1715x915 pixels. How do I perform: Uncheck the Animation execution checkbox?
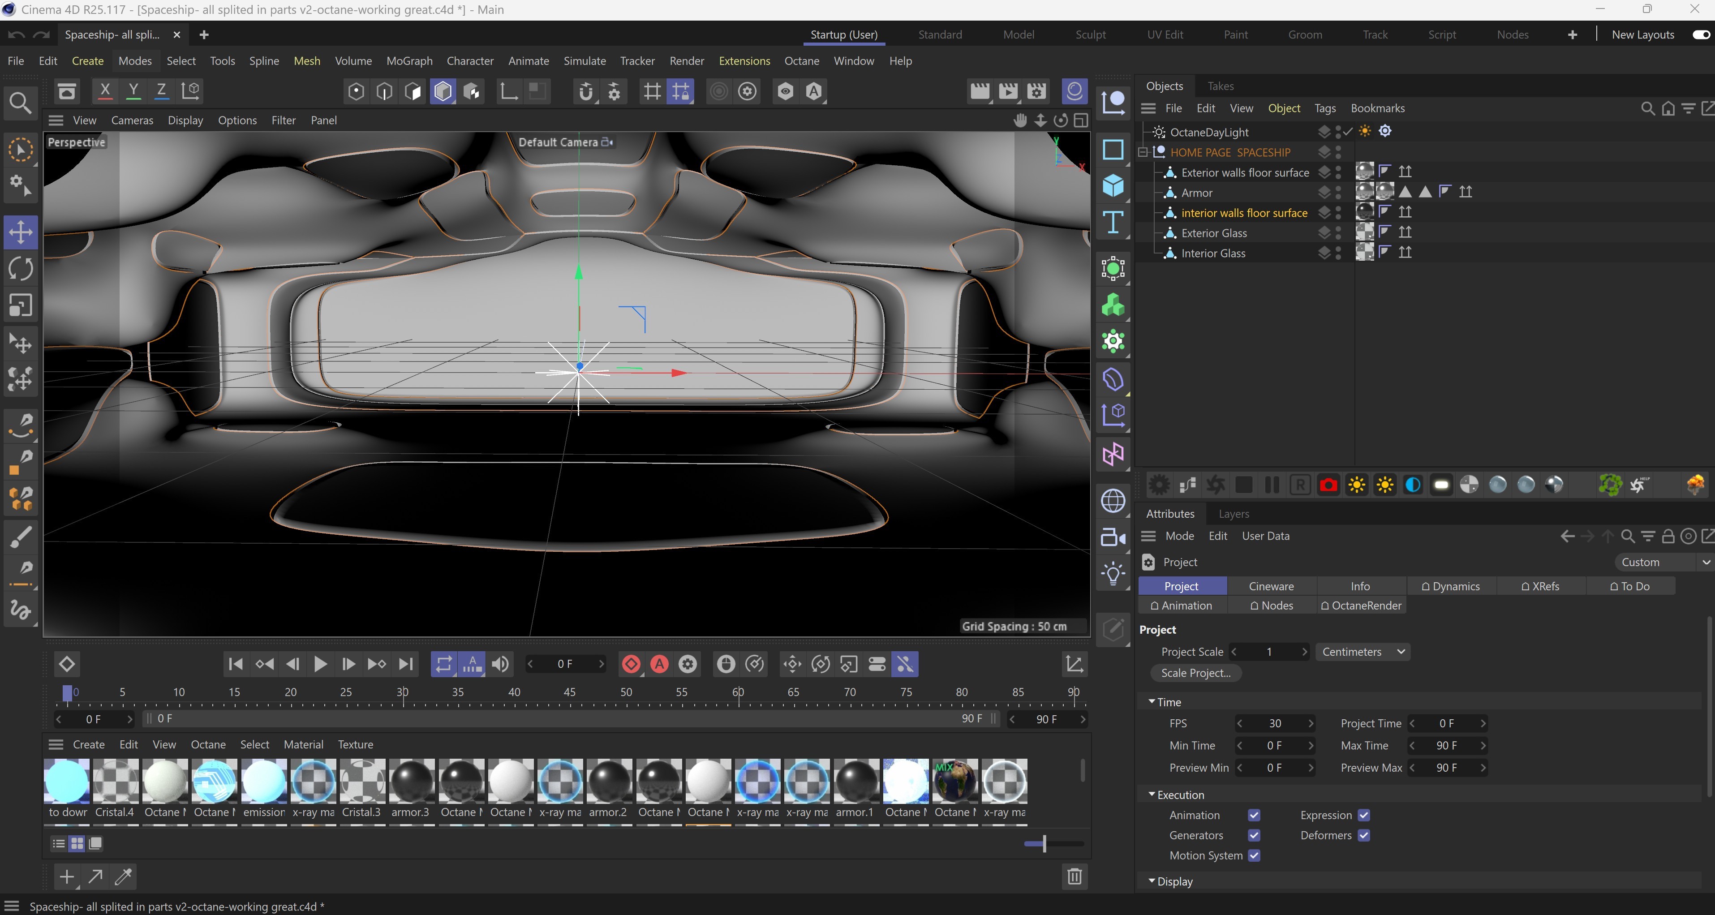pos(1254,815)
